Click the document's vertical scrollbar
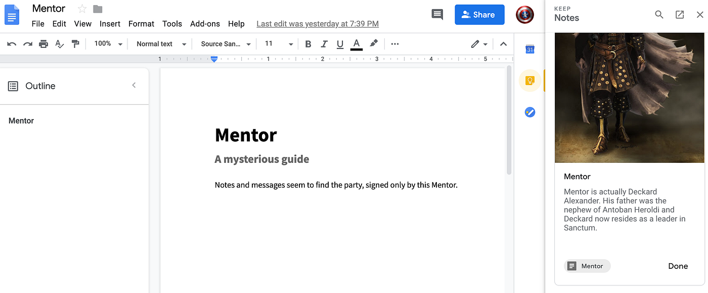The image size is (708, 293). pos(509,121)
